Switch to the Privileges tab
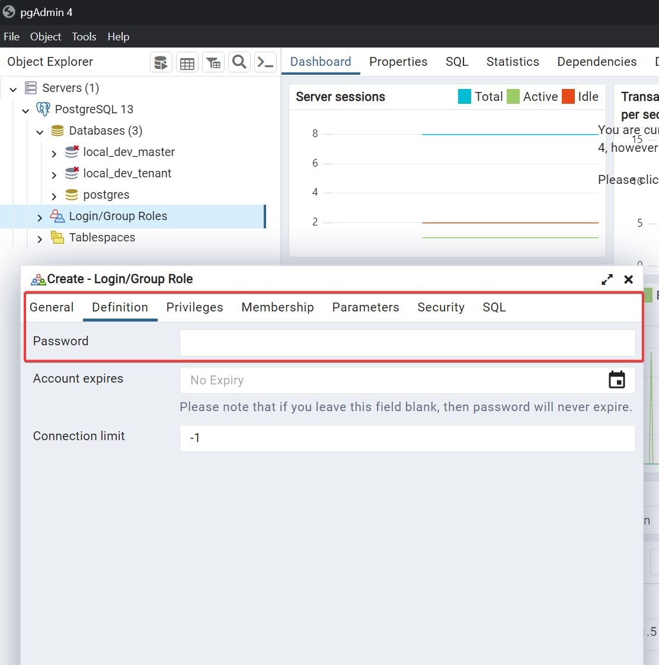This screenshot has height=665, width=659. coord(194,307)
